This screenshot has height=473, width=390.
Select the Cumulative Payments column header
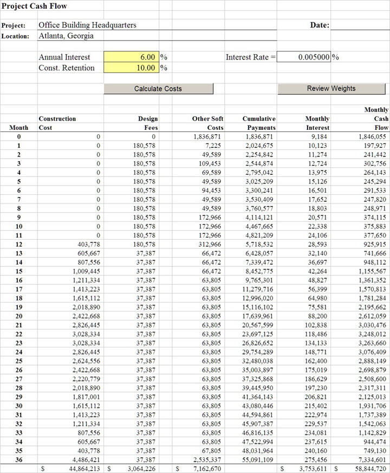[258, 123]
